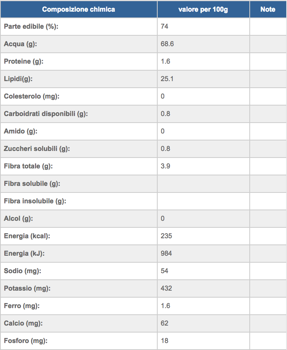Select the Energia (kcal) value 235
Viewport: 287px width, 350px height.
(x=166, y=236)
